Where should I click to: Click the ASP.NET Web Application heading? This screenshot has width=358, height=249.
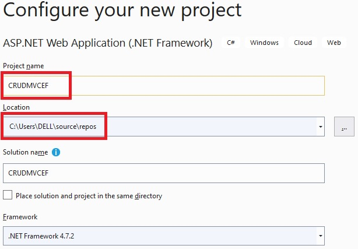pos(107,43)
